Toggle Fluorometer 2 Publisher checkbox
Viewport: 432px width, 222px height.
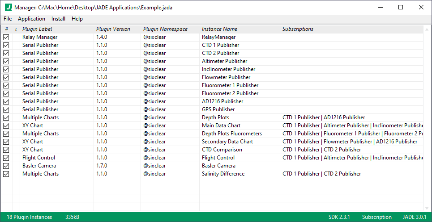6,93
